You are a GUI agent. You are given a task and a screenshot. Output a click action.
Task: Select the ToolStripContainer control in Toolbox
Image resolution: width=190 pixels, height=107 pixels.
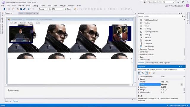point(151,32)
